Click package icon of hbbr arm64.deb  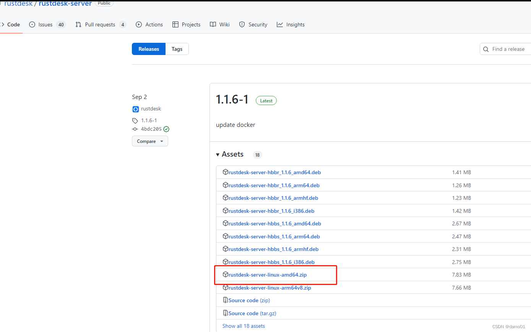[226, 185]
